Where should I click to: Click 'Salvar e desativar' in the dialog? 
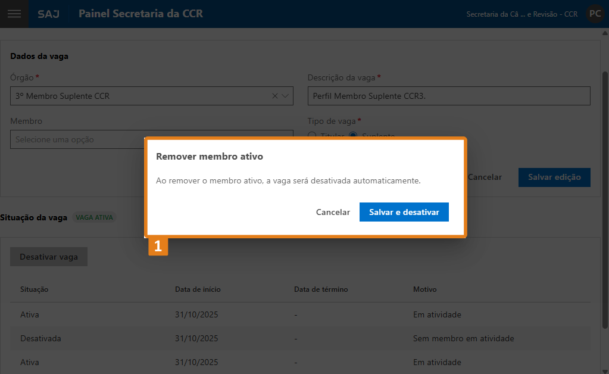404,211
